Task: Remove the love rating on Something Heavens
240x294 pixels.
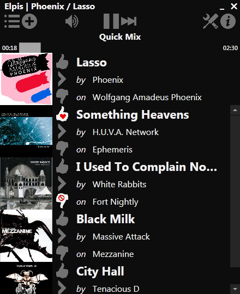Action: click(62, 114)
